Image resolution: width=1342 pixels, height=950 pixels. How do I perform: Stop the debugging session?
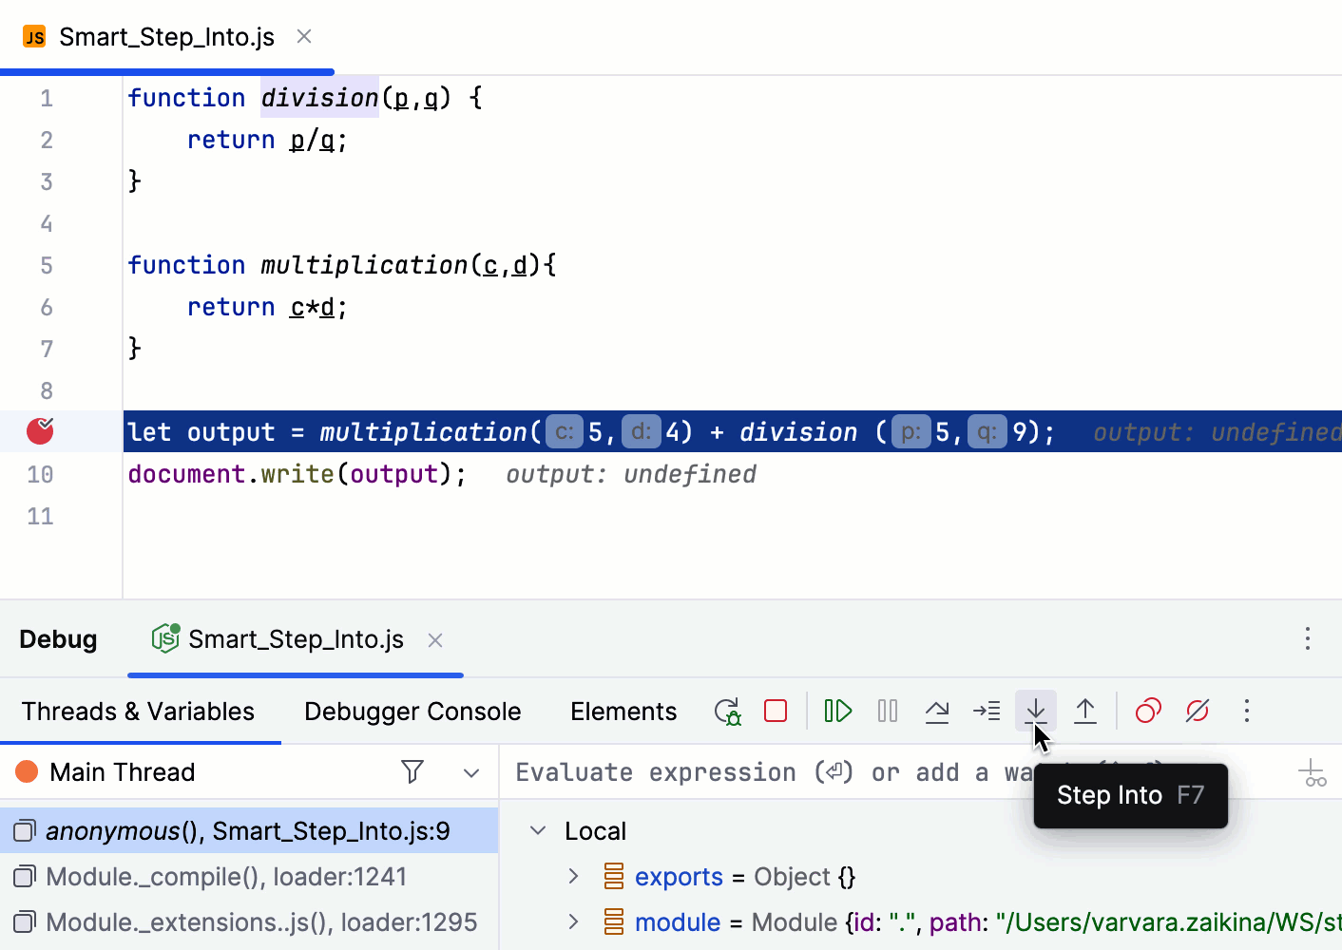pos(776,711)
